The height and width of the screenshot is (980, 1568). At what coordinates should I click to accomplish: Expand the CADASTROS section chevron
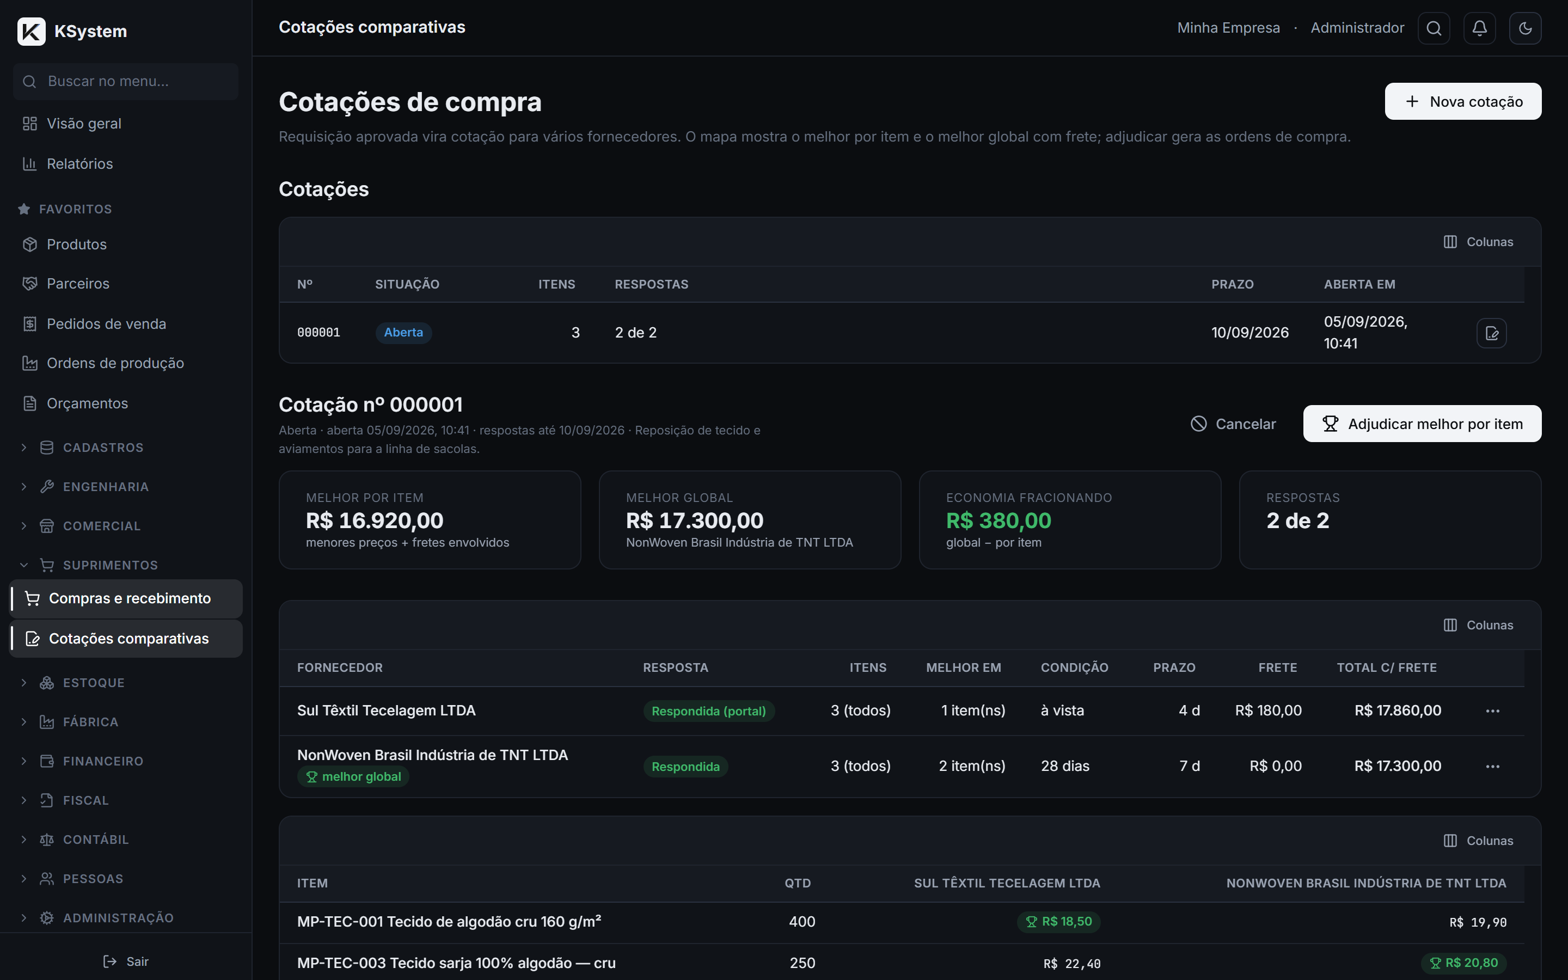24,448
